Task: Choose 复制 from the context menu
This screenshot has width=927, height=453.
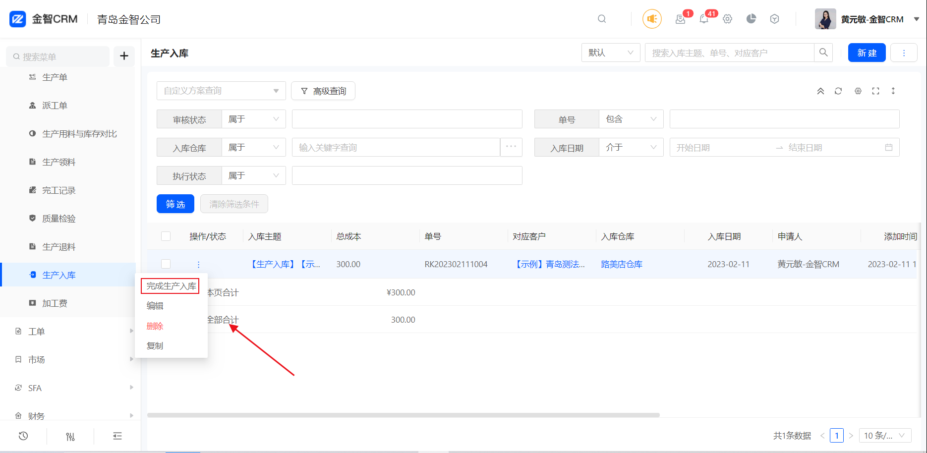Action: click(155, 346)
